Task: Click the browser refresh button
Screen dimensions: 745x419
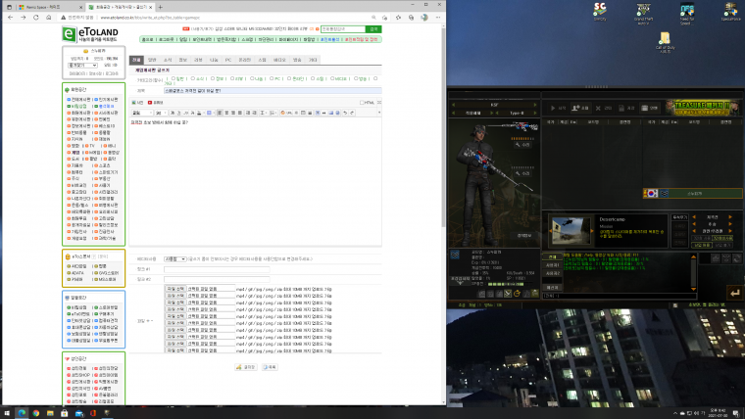Action: [35, 18]
